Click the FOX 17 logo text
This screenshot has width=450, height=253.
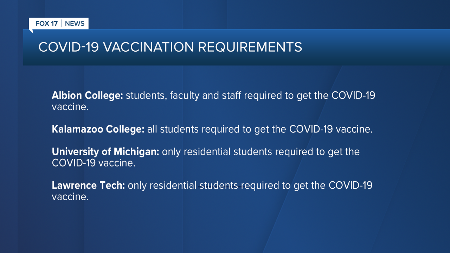click(47, 24)
